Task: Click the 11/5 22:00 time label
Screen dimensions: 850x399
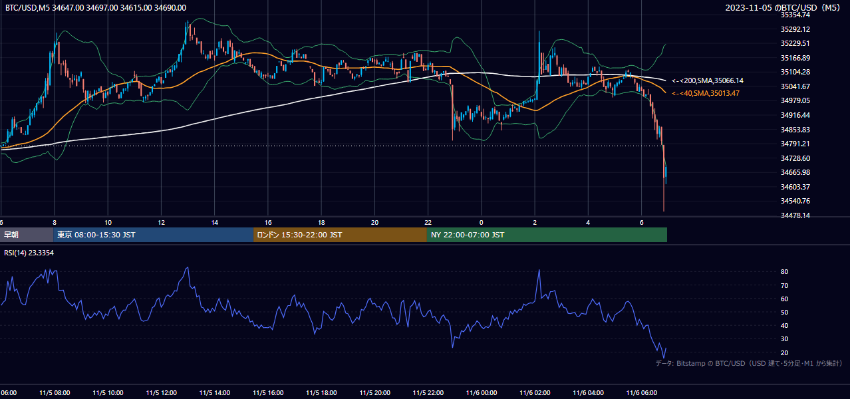Action: coord(428,393)
